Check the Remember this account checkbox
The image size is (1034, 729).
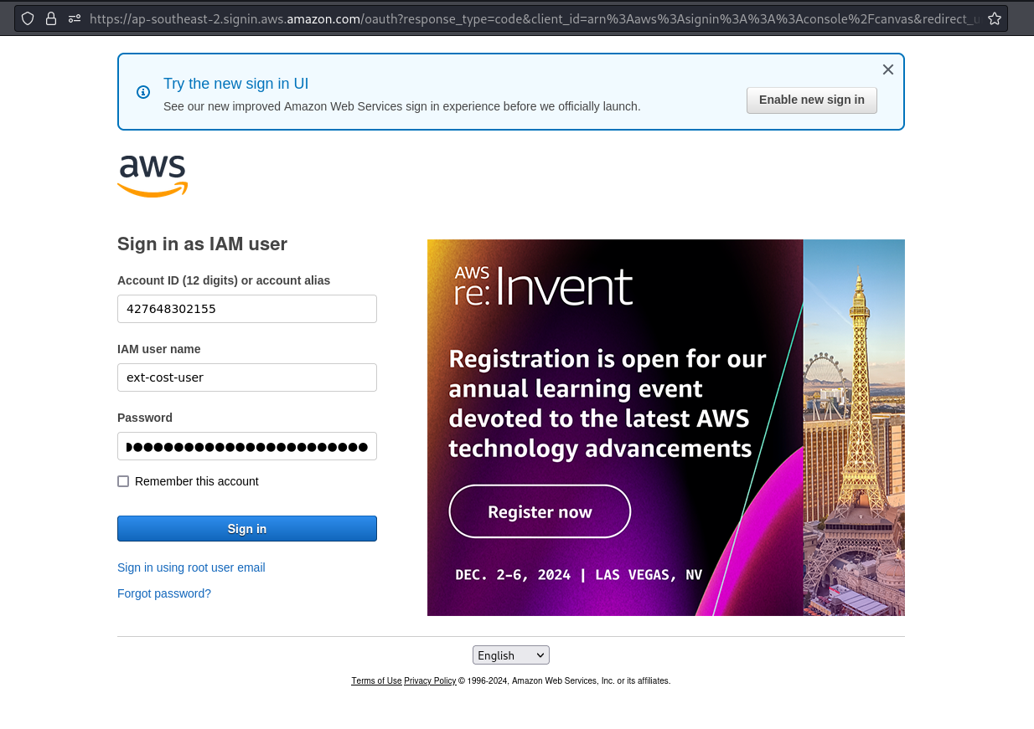(123, 481)
